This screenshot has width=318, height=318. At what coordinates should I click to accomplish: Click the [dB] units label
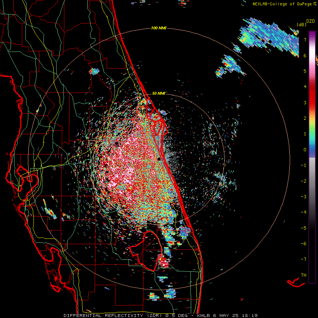coord(301,24)
